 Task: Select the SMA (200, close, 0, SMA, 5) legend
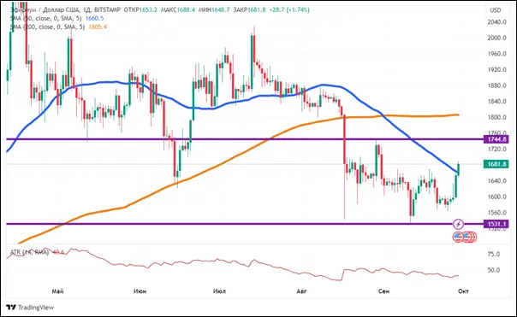(47, 27)
